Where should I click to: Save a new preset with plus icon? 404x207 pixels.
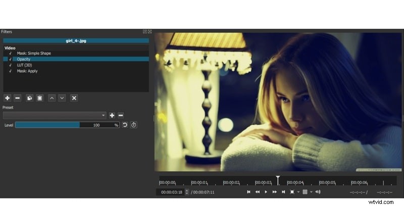coord(112,115)
